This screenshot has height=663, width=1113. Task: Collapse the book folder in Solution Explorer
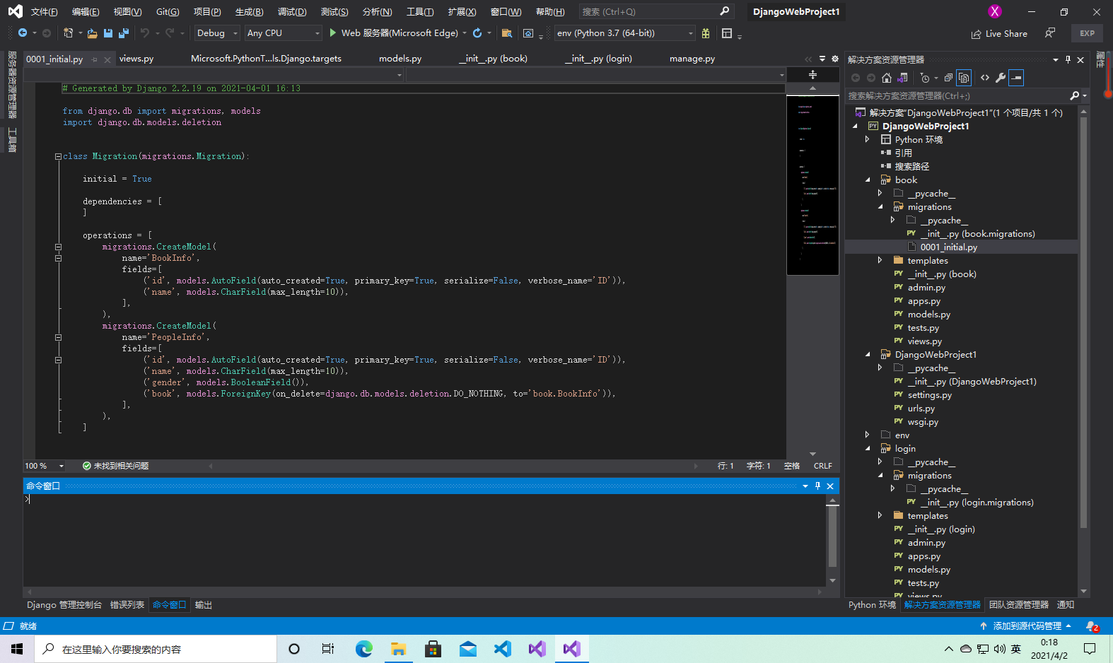[x=868, y=180]
